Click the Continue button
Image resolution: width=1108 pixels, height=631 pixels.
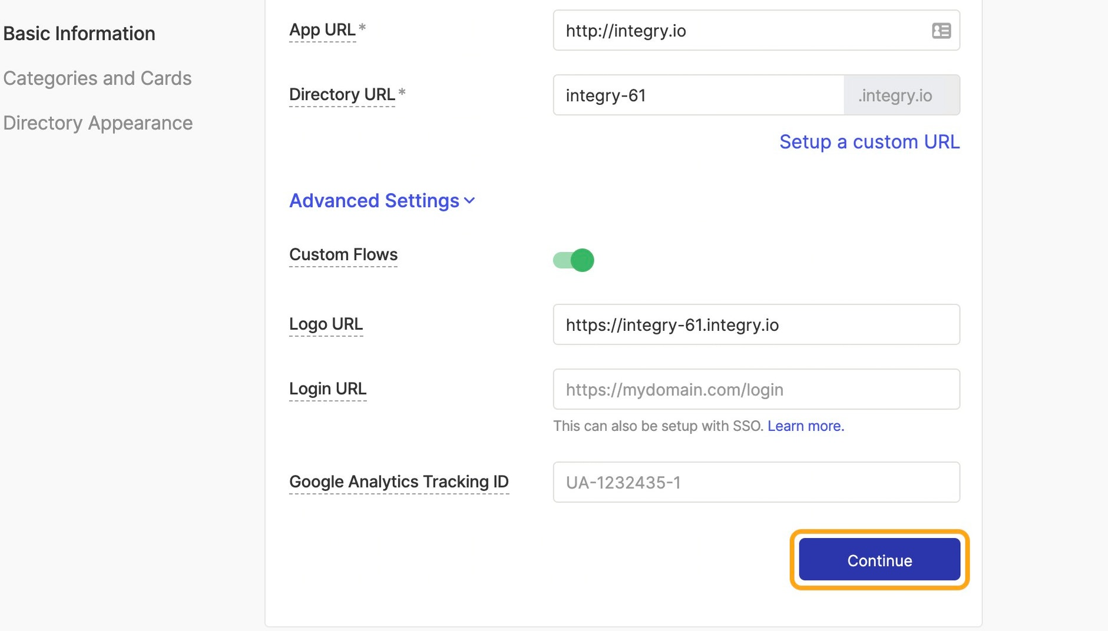coord(879,560)
